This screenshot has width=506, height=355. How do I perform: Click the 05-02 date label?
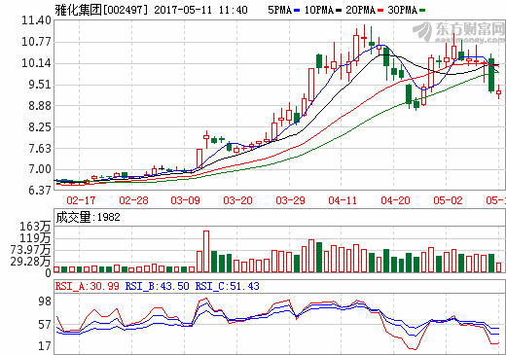coord(449,200)
